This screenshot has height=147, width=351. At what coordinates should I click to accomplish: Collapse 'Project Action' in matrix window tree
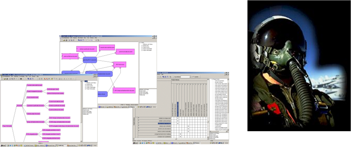[212, 79]
